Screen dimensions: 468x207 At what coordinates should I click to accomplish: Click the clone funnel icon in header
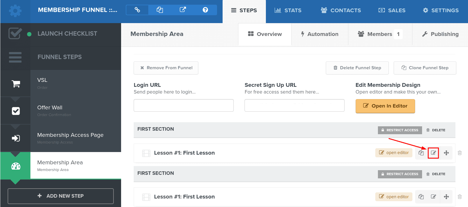160,10
